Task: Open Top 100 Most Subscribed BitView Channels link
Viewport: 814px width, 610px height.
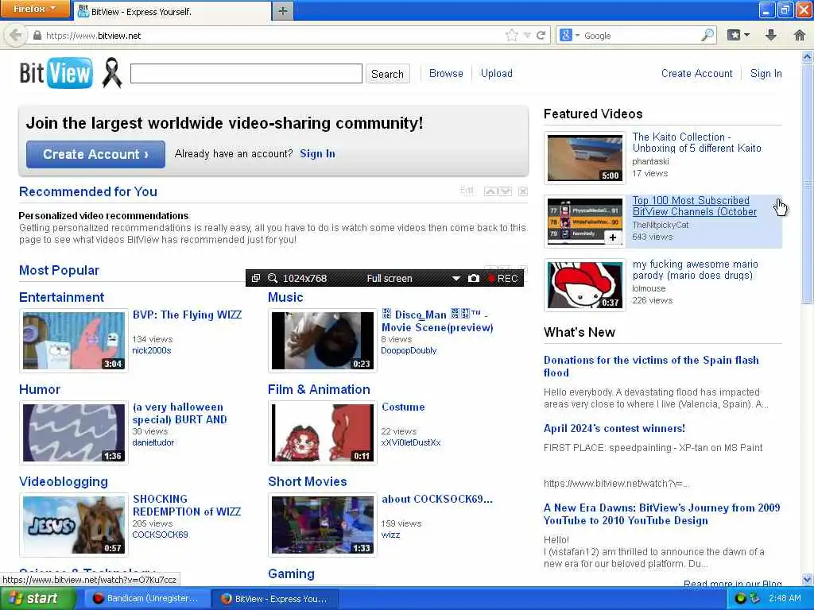Action: click(694, 206)
